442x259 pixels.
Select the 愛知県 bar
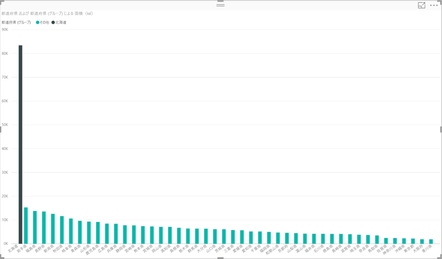pyautogui.click(x=251, y=237)
